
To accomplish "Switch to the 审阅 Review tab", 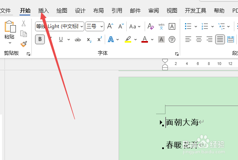I will point(154,11).
